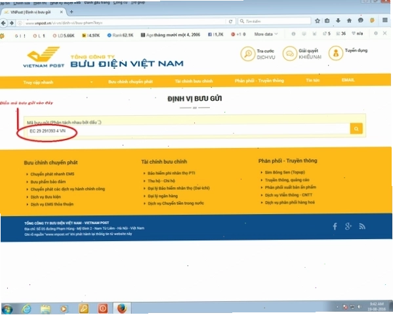Click the Vietnam Post logo
The width and height of the screenshot is (393, 315).
43,57
